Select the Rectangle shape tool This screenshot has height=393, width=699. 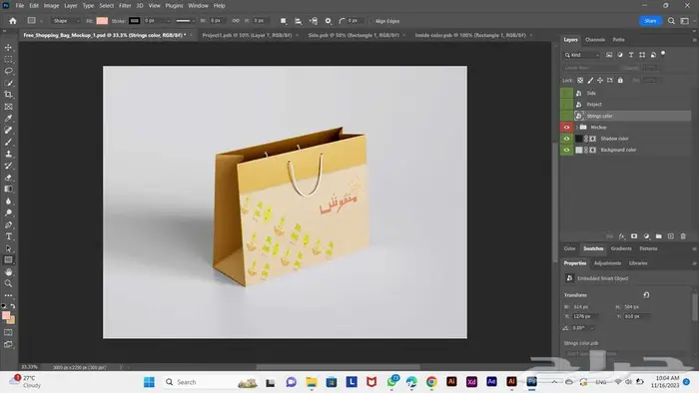click(x=8, y=260)
